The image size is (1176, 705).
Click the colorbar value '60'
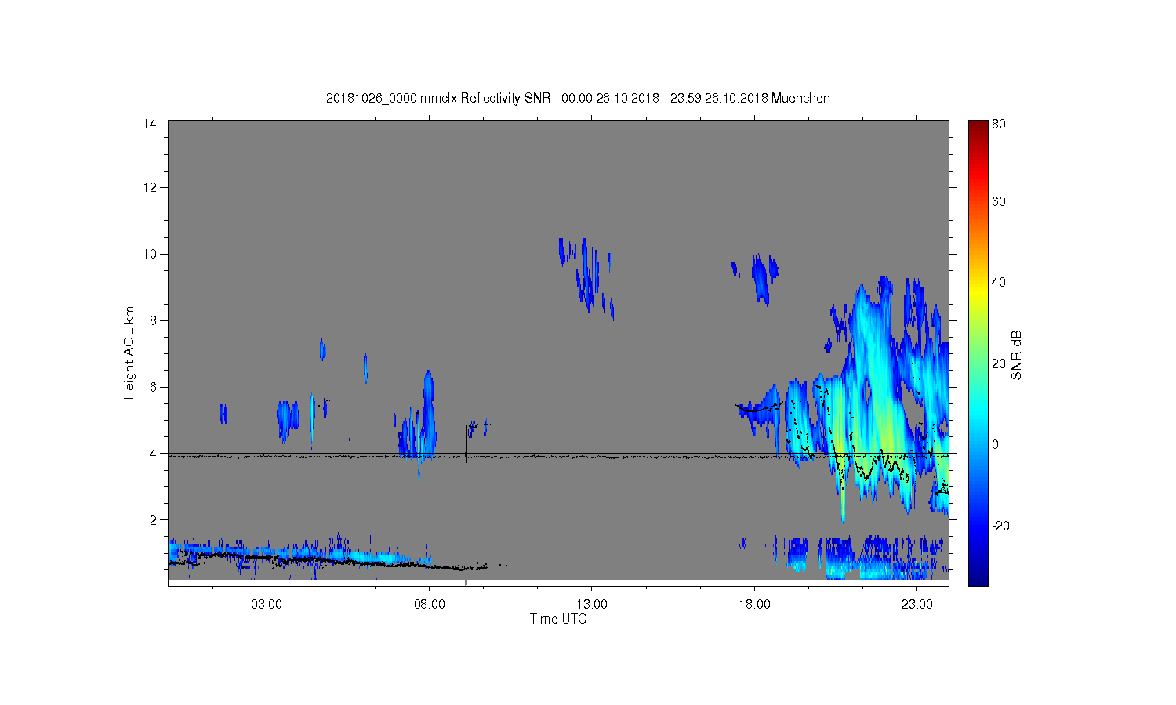[999, 201]
